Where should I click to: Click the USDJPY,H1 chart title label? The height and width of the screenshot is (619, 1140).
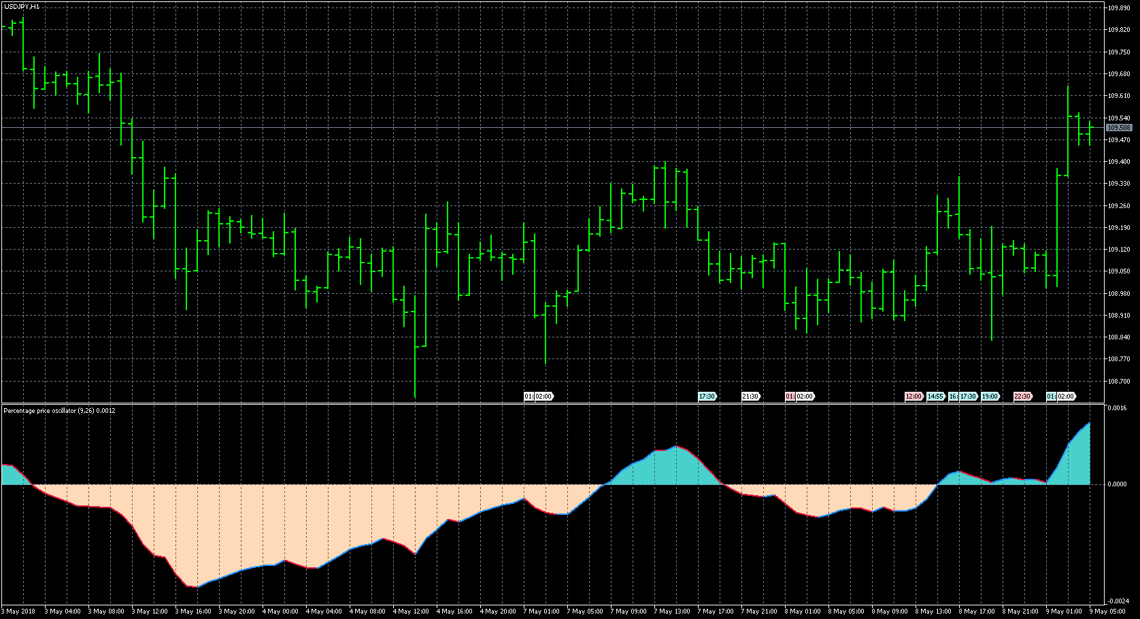(x=21, y=7)
